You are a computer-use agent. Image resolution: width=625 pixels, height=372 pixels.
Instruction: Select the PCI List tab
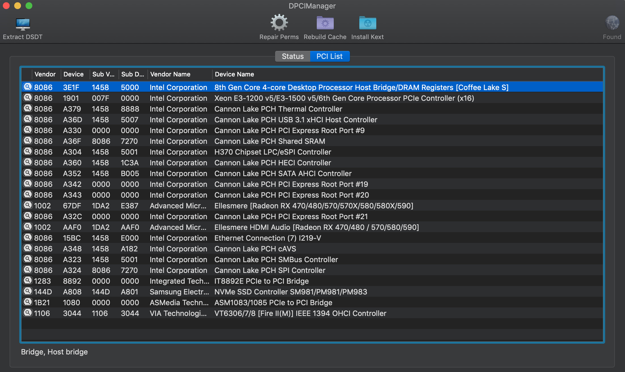click(x=330, y=56)
